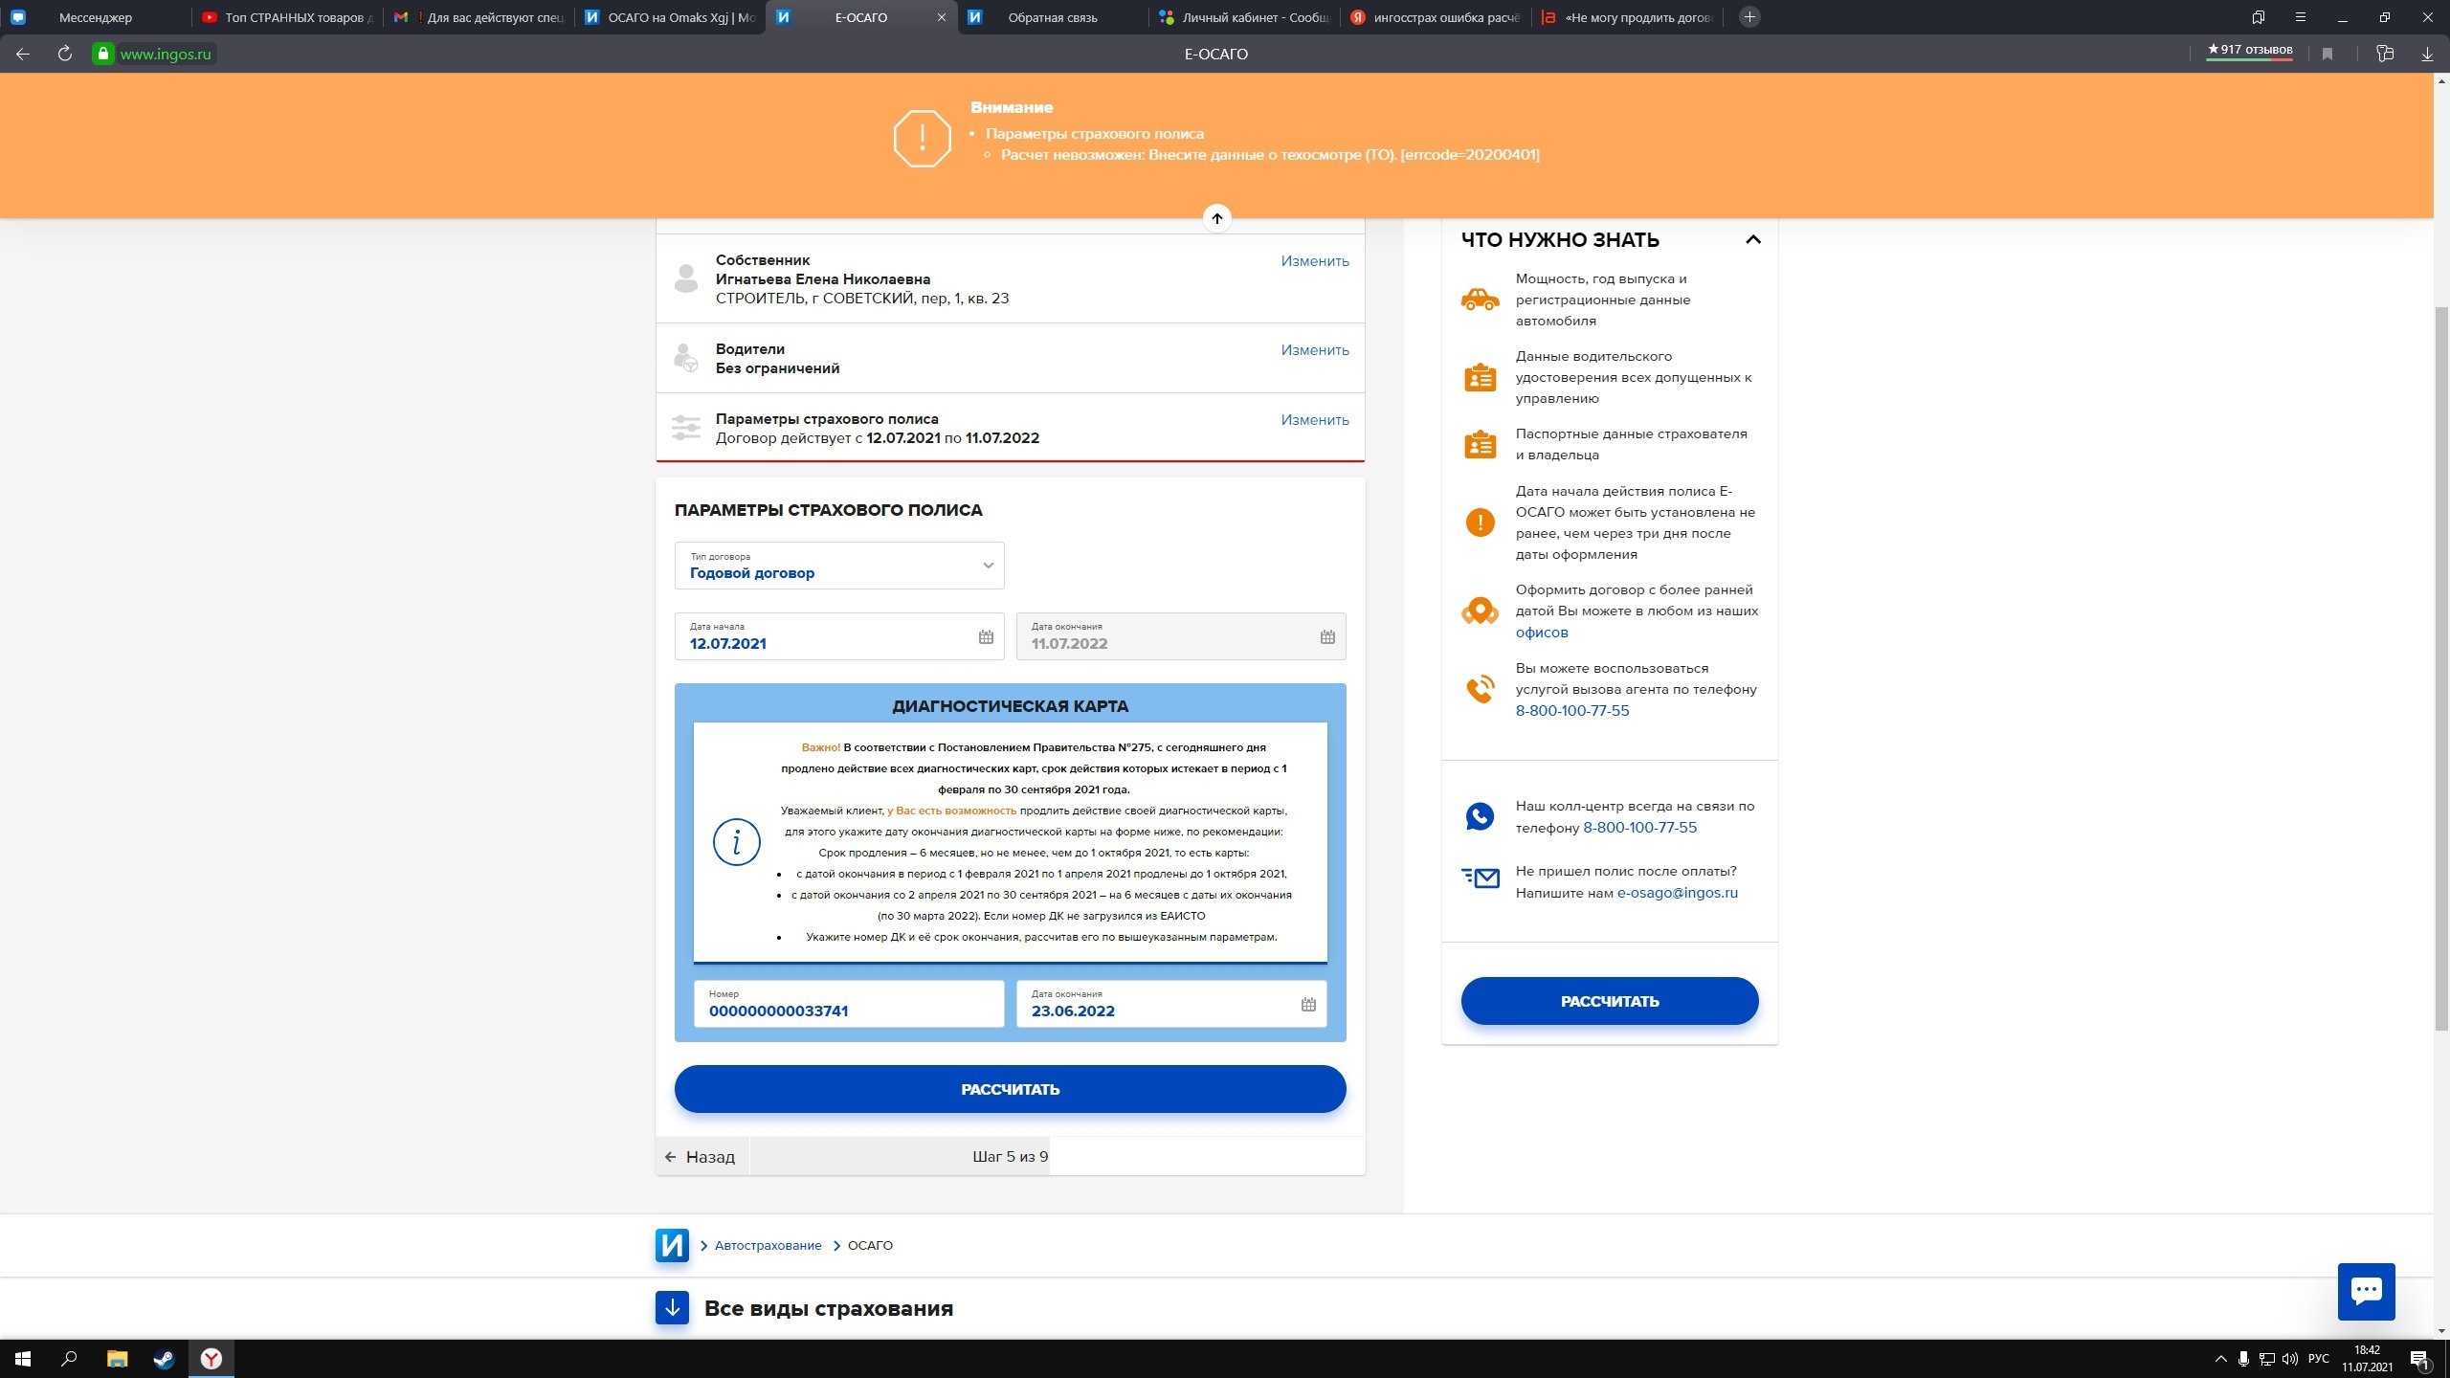Click Все виды страхования heading
The image size is (2450, 1378).
click(829, 1309)
